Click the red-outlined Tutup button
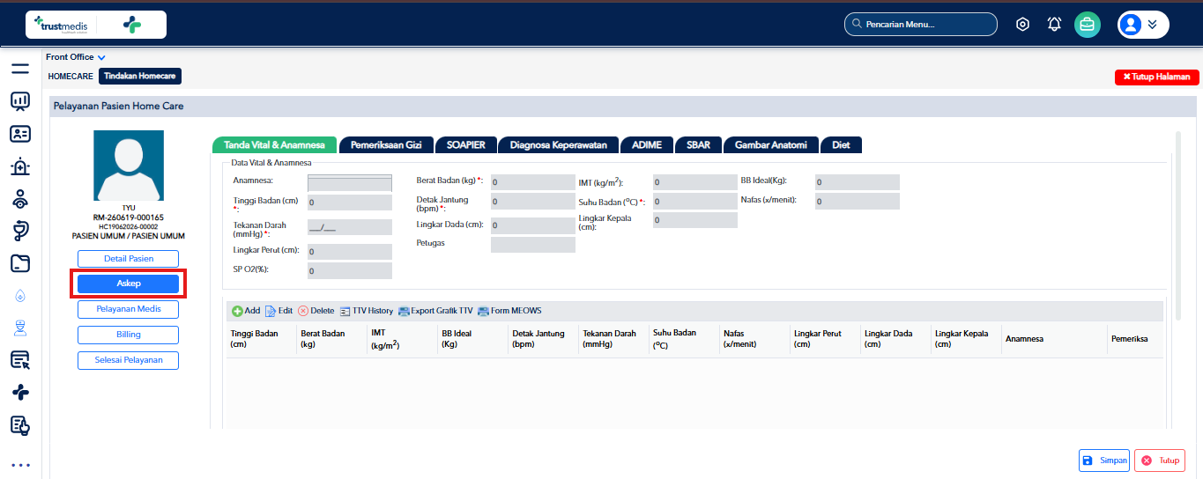 tap(1160, 461)
